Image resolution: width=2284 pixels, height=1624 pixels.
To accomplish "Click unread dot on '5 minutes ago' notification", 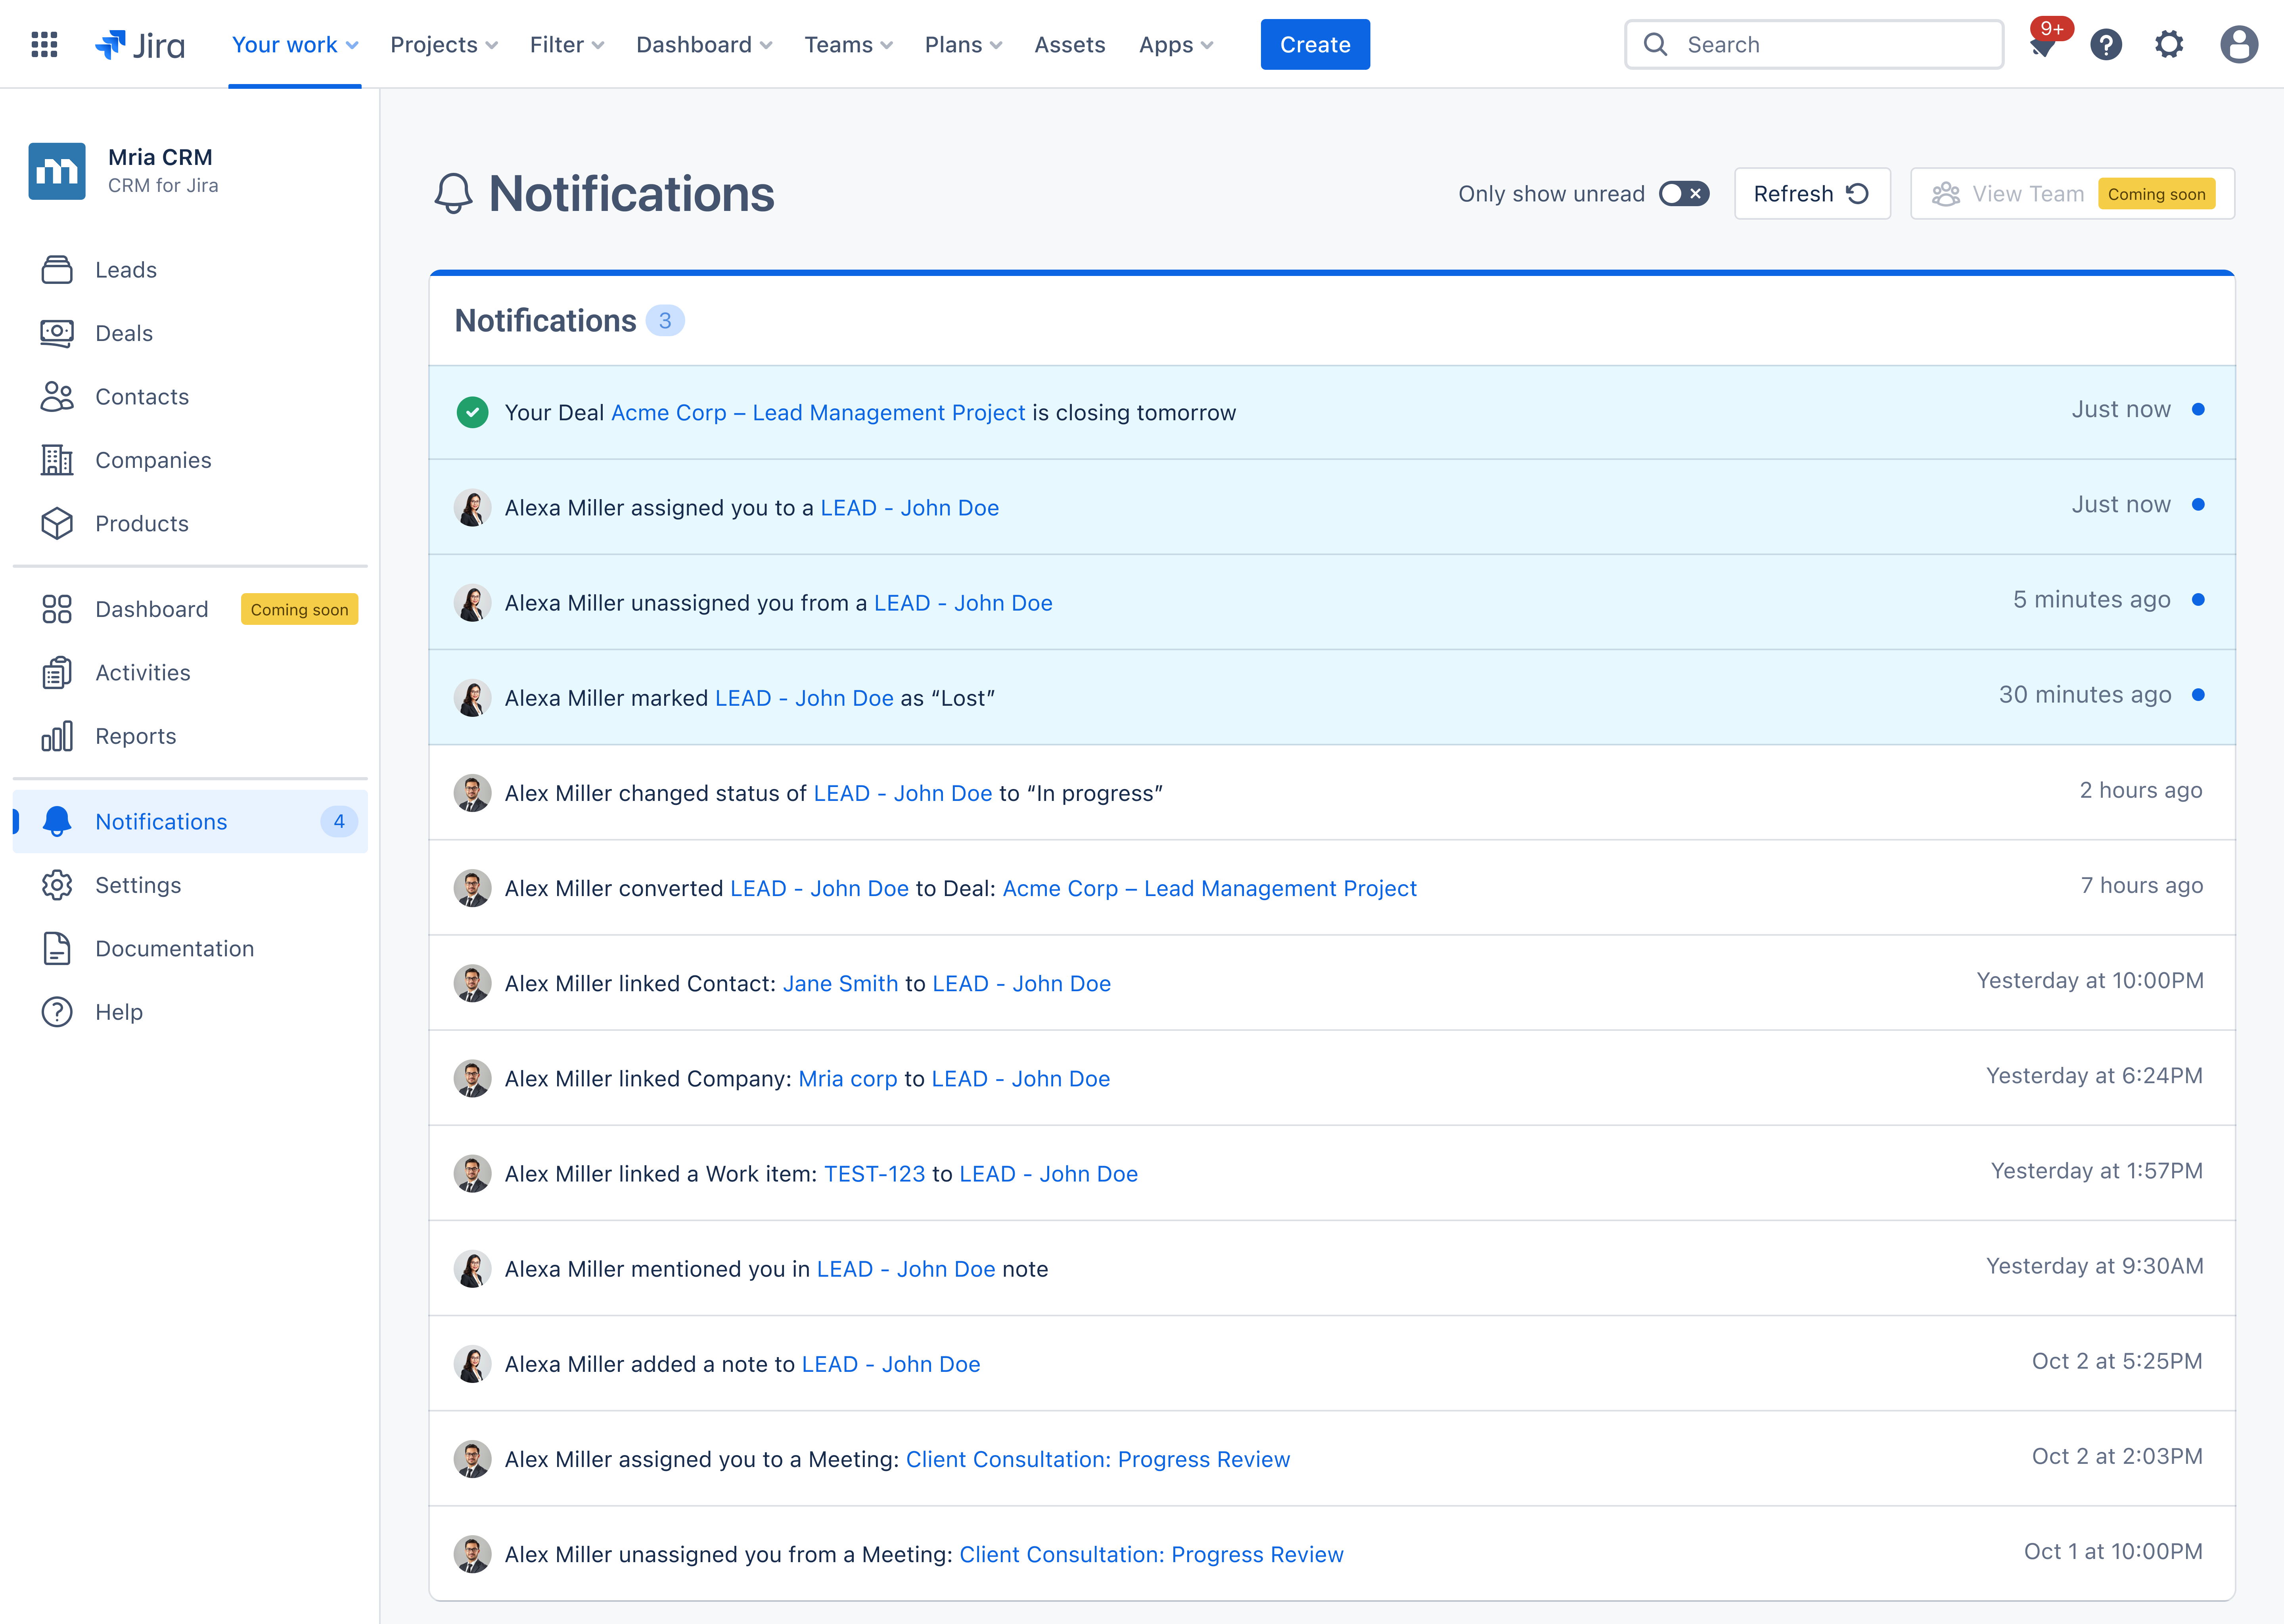I will click(x=2198, y=600).
